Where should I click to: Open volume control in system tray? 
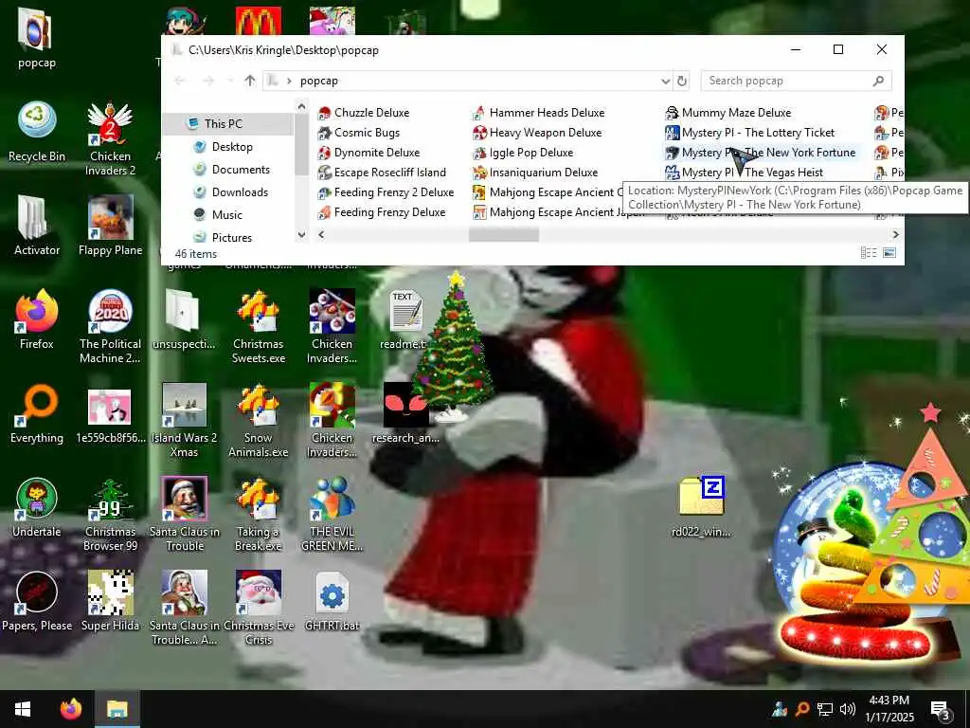coord(848,709)
